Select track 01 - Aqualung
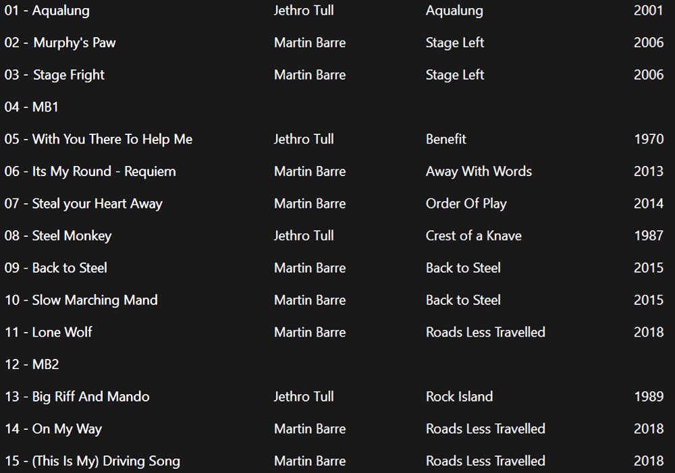675x473 pixels. coord(47,11)
